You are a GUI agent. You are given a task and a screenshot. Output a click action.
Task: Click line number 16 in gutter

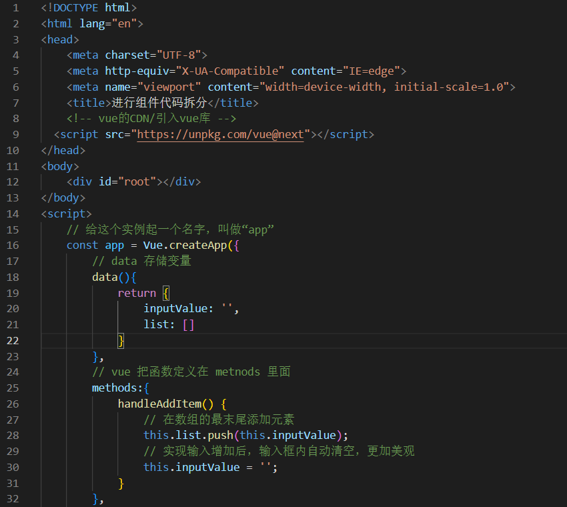pos(13,245)
